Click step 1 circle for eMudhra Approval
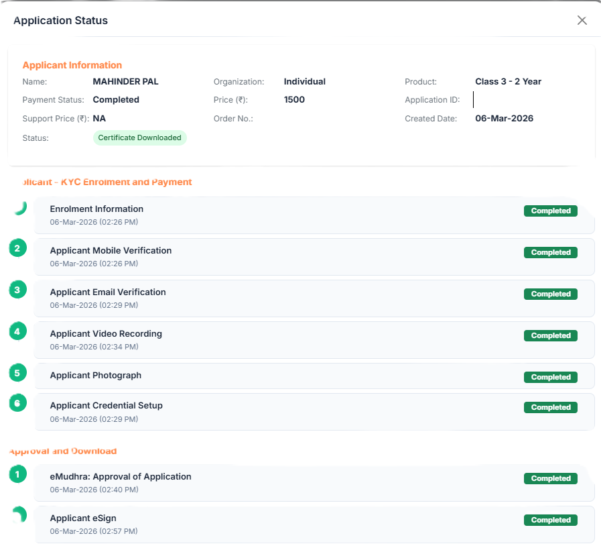 point(18,475)
